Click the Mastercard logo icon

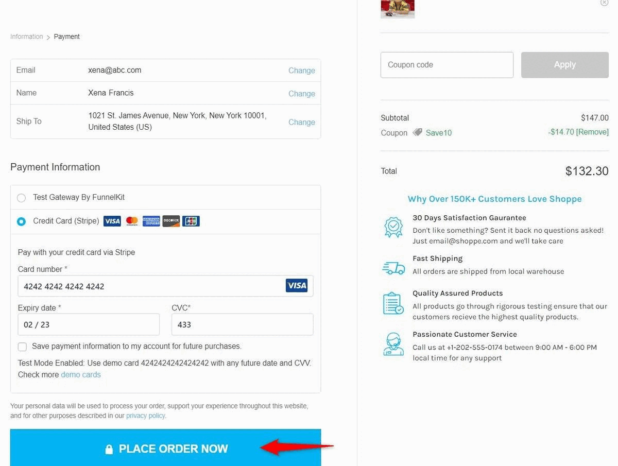coord(132,221)
